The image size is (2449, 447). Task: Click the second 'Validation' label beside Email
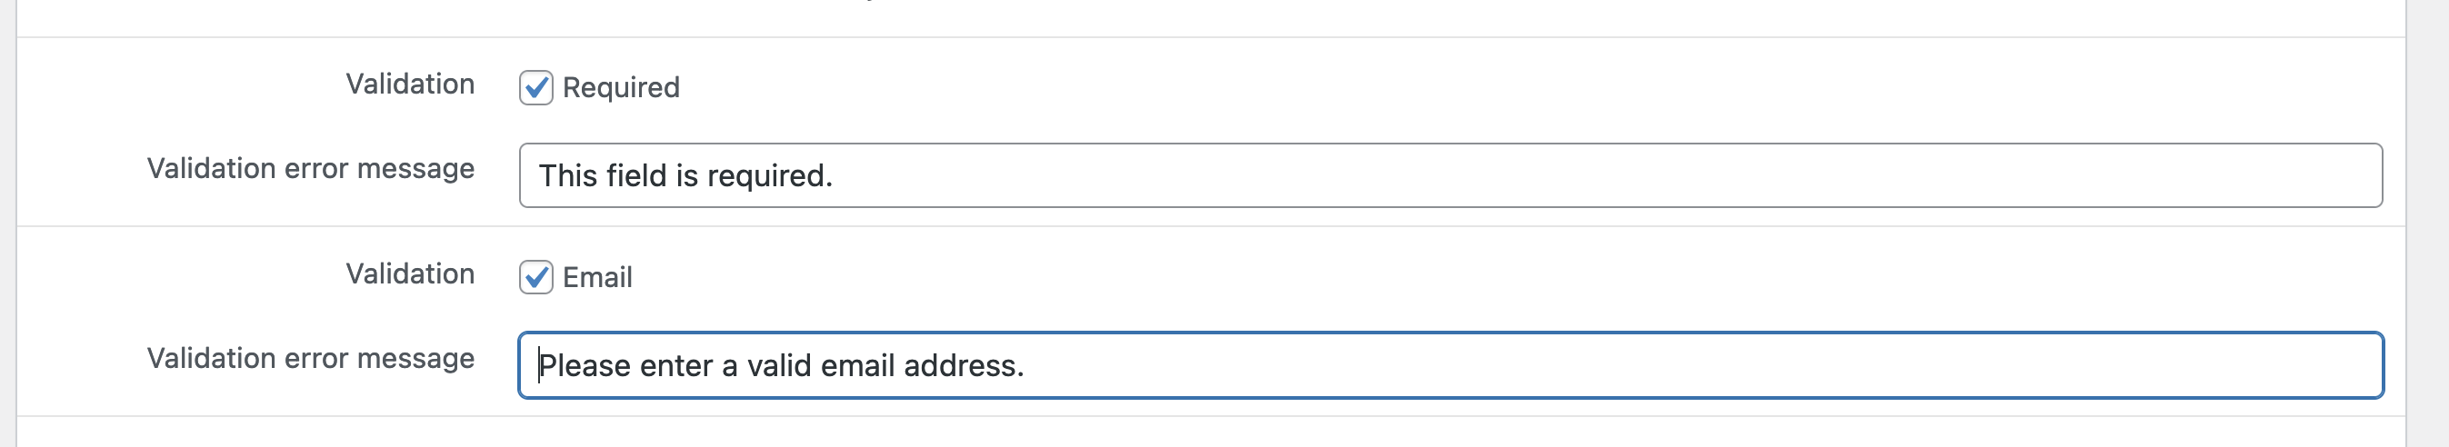pyautogui.click(x=410, y=273)
